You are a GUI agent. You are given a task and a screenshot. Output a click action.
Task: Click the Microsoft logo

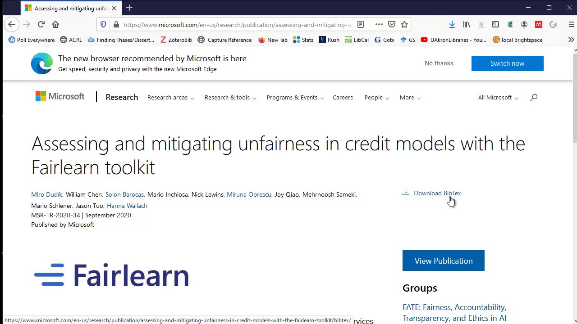(60, 96)
